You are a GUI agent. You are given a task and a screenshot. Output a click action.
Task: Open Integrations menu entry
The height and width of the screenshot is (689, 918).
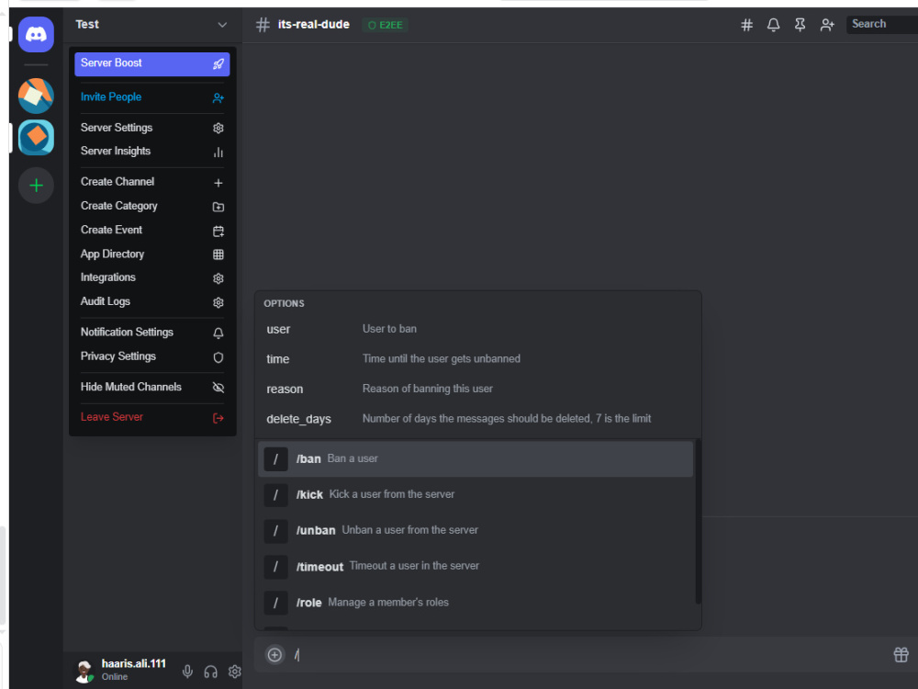point(152,277)
